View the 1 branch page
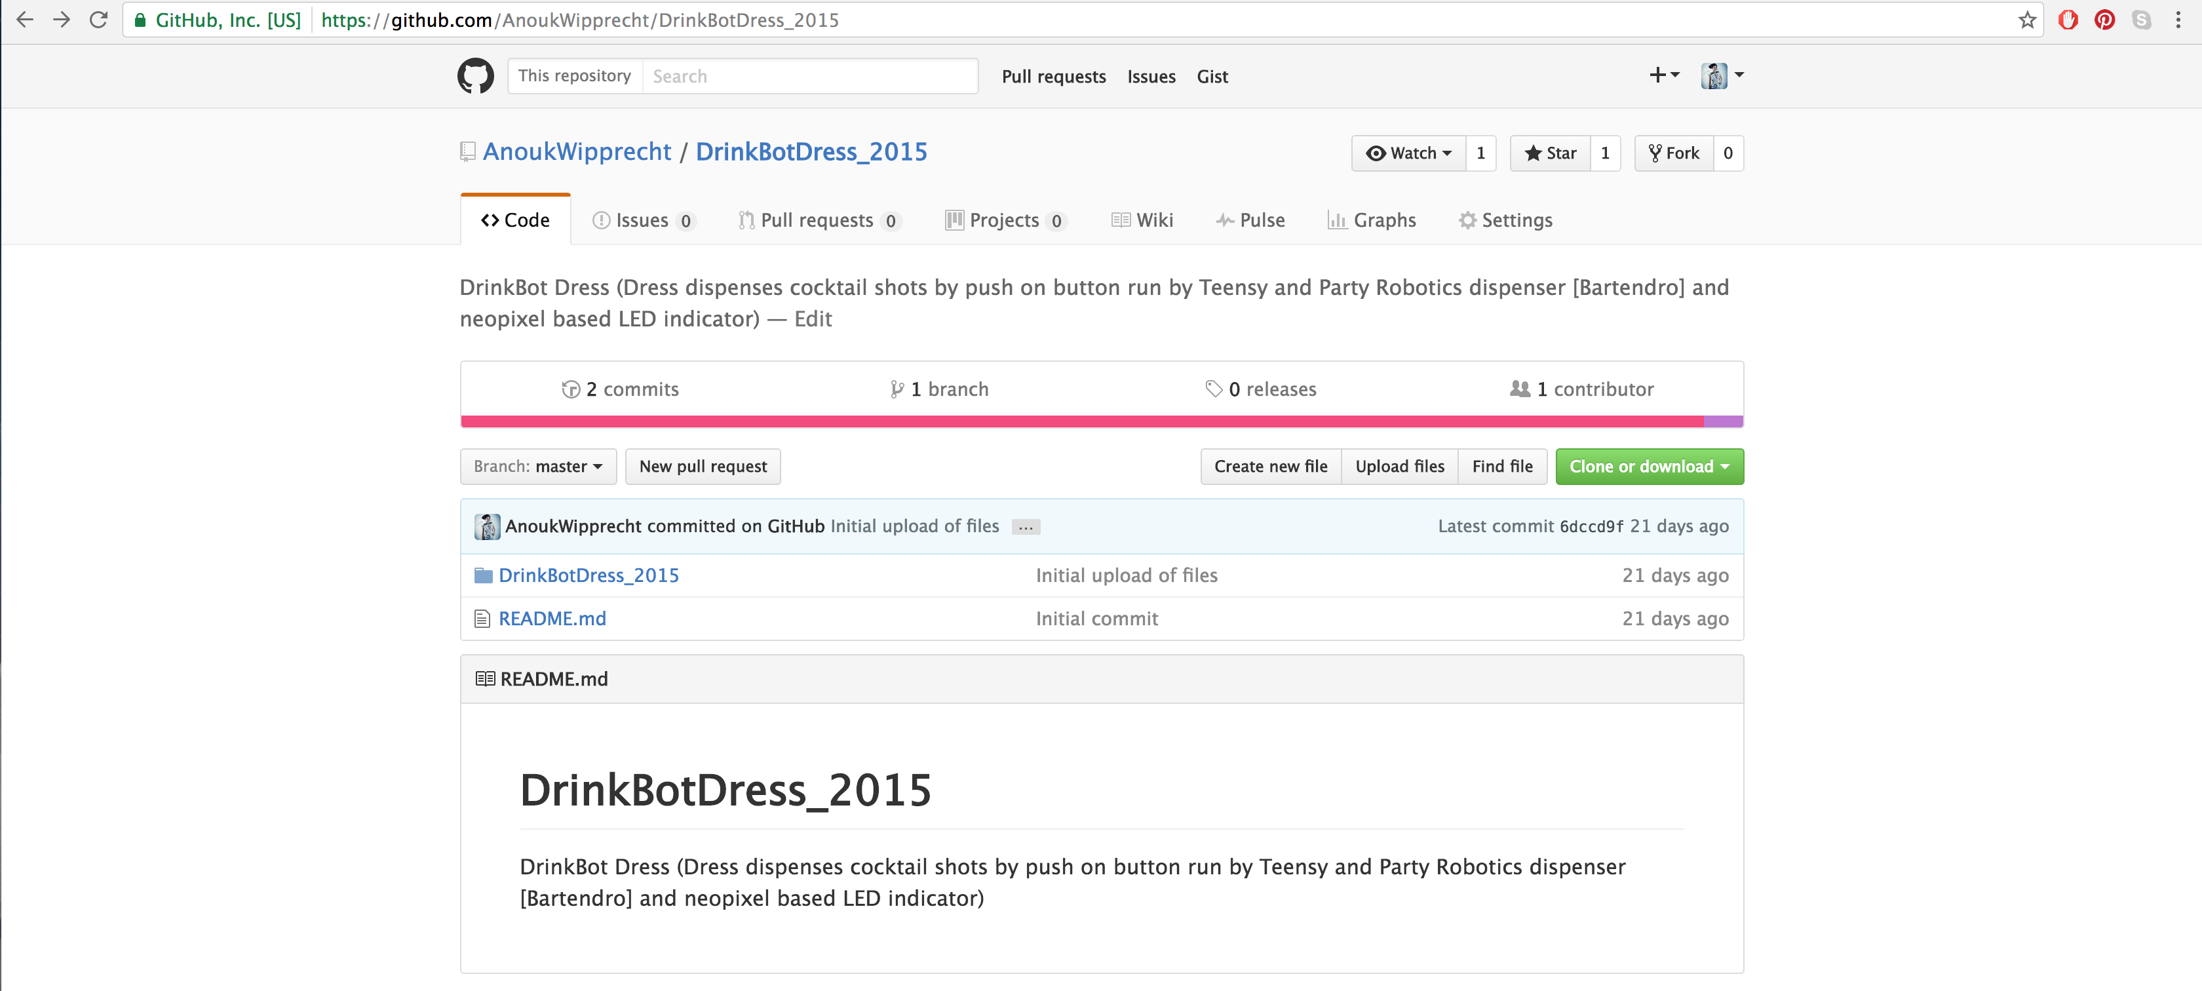2202x991 pixels. [939, 390]
